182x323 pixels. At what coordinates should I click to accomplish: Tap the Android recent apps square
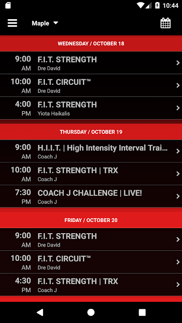pos(142,312)
